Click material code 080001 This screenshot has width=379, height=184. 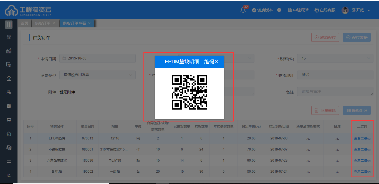tap(87, 149)
